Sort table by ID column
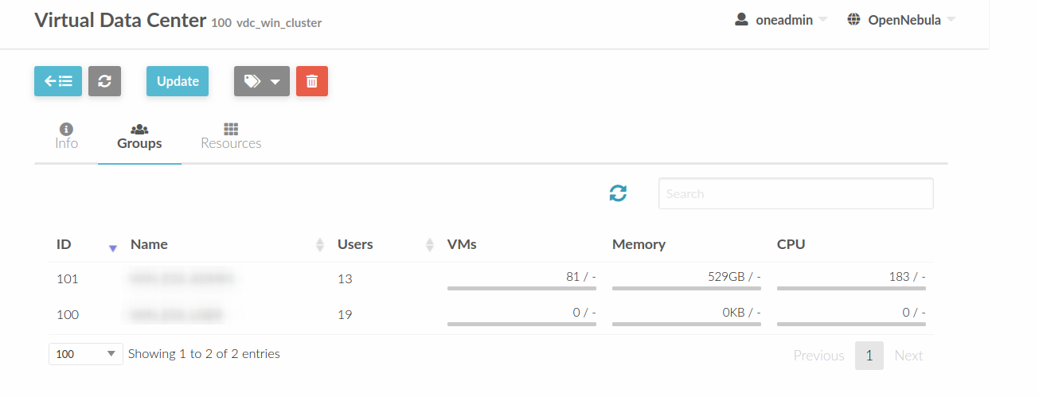1039x397 pixels. (86, 244)
